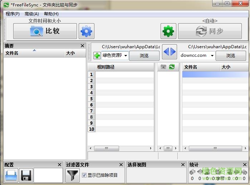Image resolution: width=250 pixels, height=185 pixels.
Task: Sort summary by 大小 column
Action: pos(75,53)
